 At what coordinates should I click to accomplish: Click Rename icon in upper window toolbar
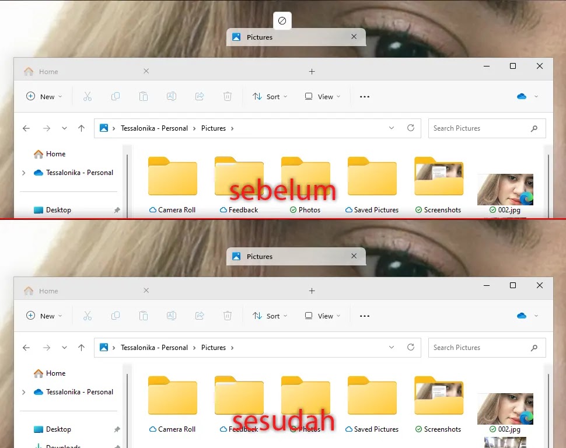(172, 96)
